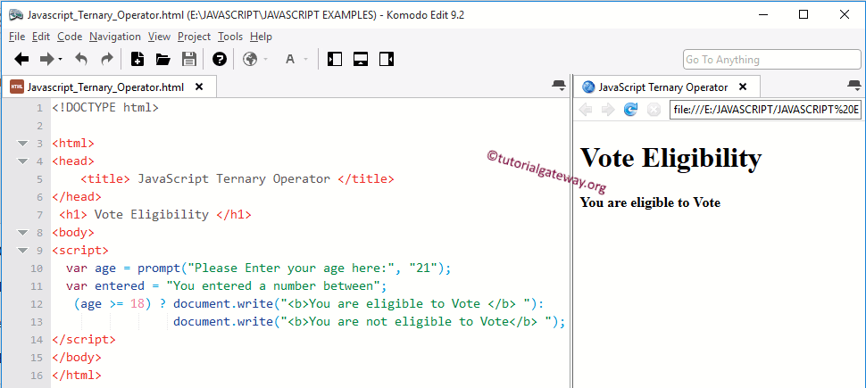Maximize the Komodo Edit window
866x388 pixels.
[x=804, y=14]
